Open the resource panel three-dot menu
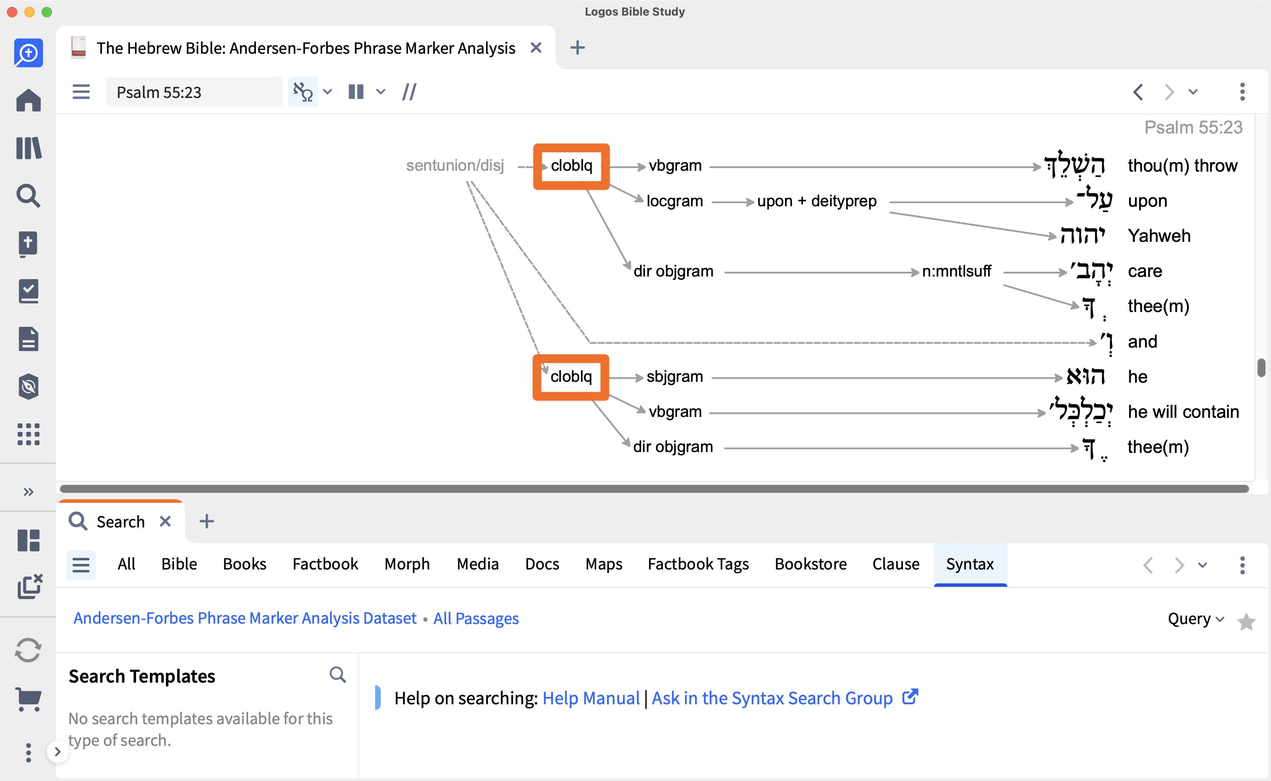The image size is (1271, 781). tap(1242, 92)
